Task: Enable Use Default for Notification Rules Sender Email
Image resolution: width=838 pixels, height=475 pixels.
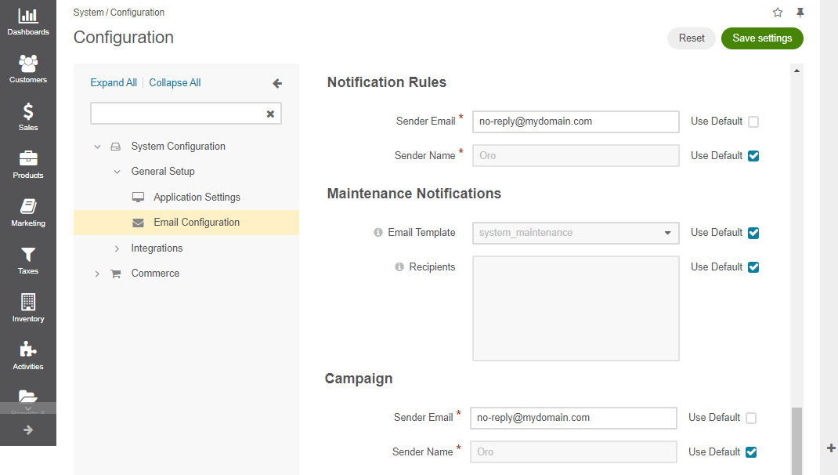Action: click(x=753, y=121)
